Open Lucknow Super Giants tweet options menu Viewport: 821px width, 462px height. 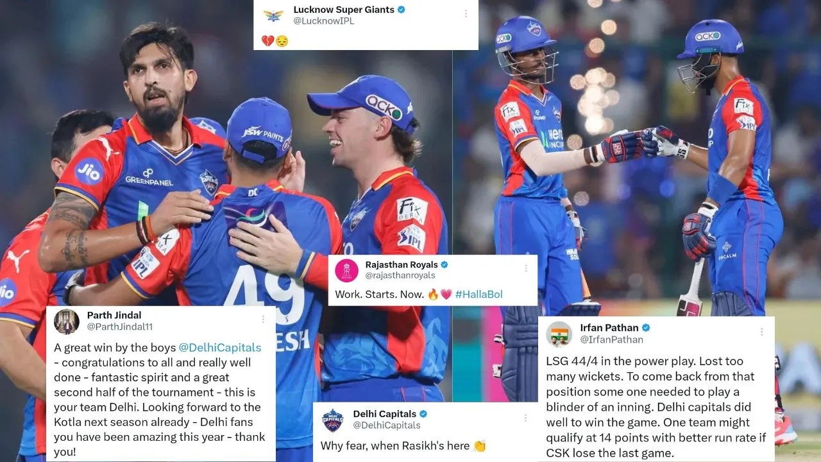(466, 13)
